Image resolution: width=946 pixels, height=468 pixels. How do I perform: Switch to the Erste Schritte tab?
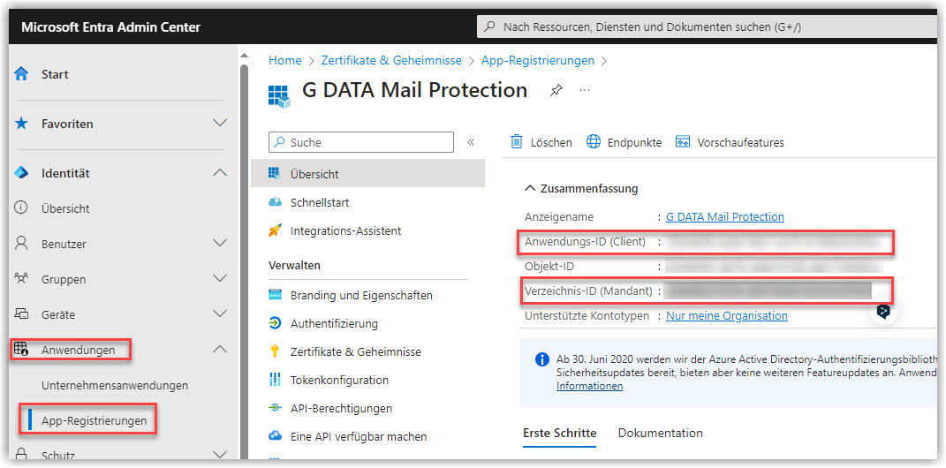[x=560, y=433]
